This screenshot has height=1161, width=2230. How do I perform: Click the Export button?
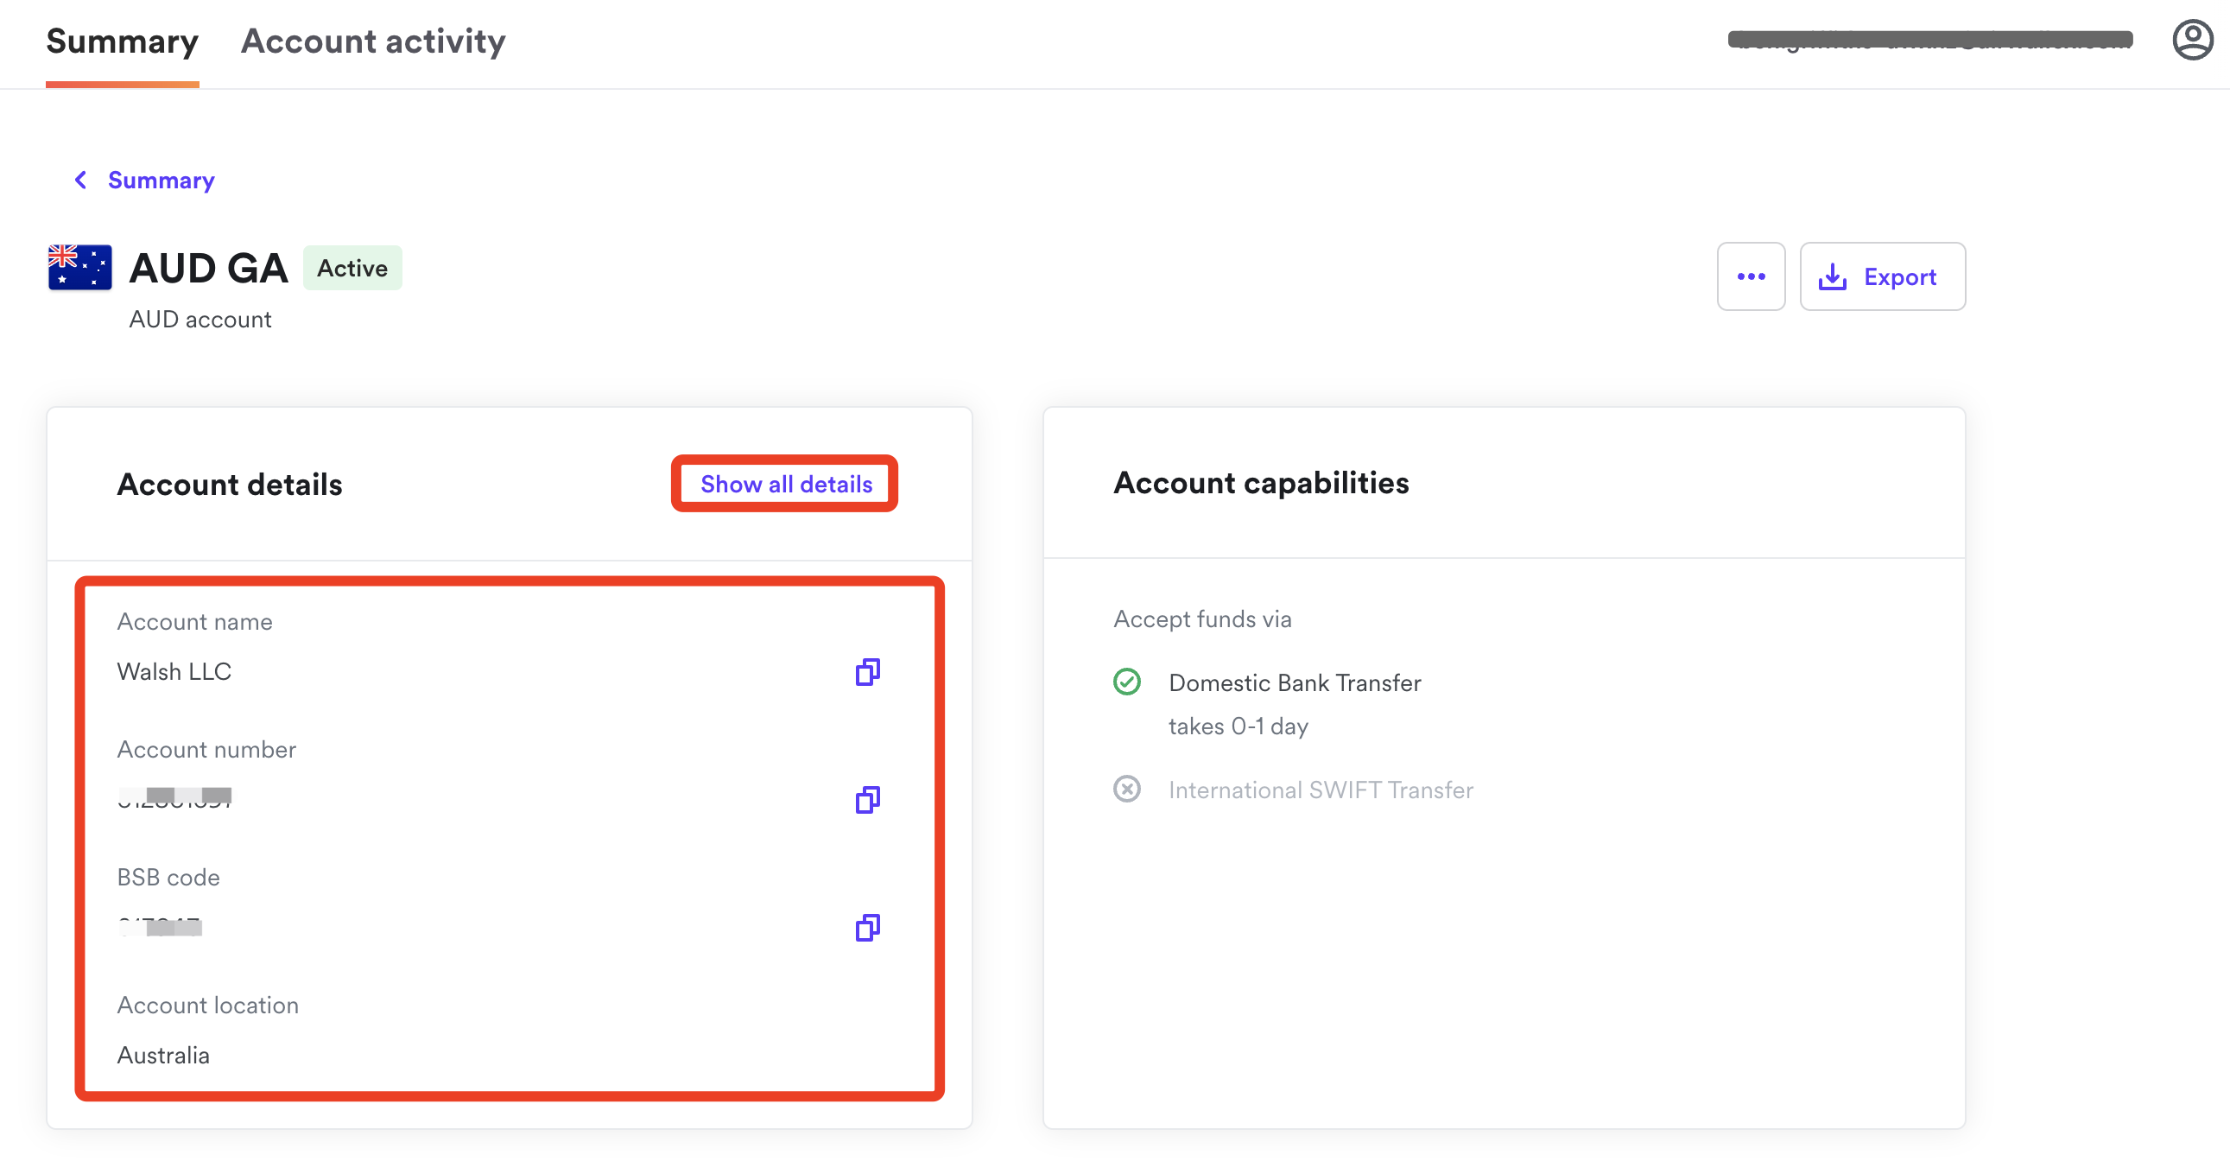(x=1882, y=276)
